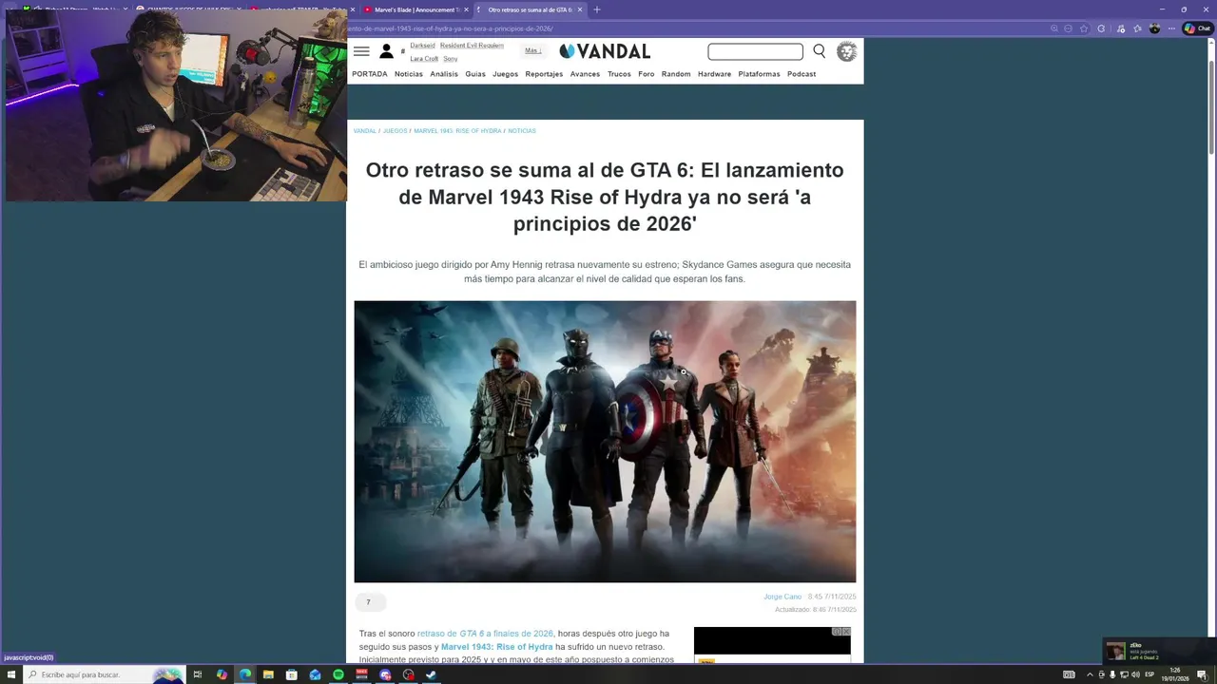Launch Copilot from the taskbar
This screenshot has height=684, width=1217.
(222, 674)
